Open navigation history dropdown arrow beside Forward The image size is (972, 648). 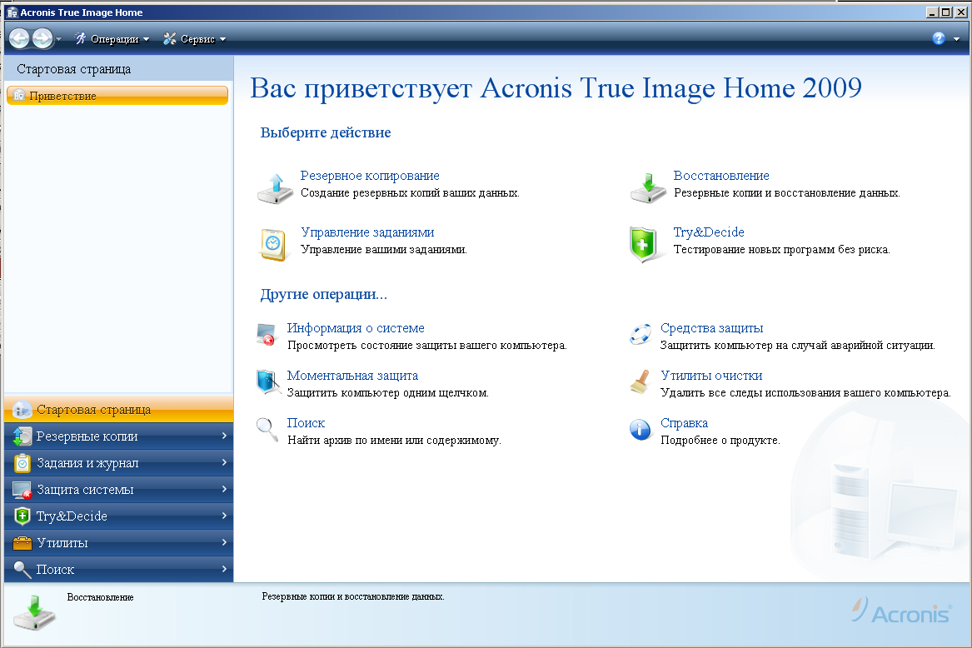[59, 40]
